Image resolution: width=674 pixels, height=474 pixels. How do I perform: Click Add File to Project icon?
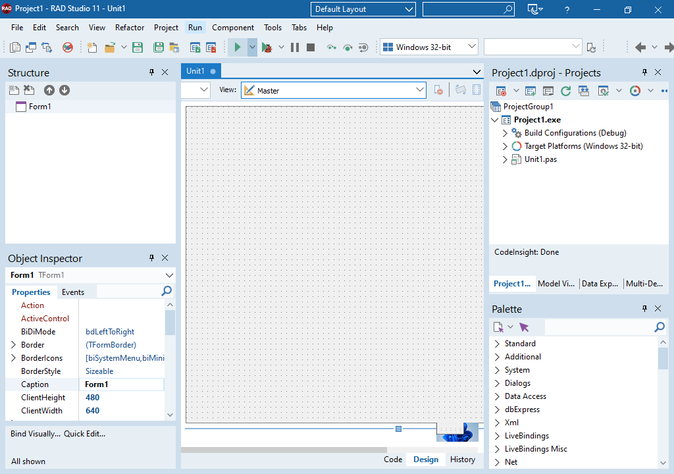195,47
